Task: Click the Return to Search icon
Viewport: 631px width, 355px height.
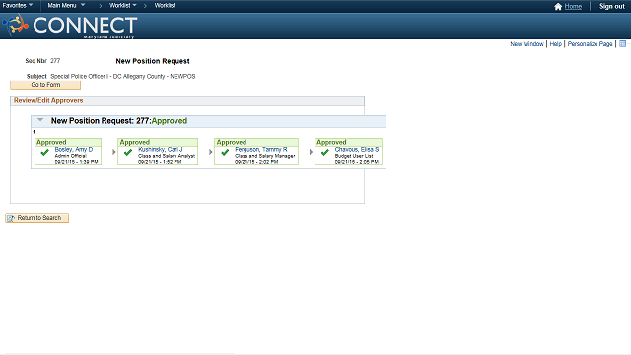Action: tap(11, 218)
